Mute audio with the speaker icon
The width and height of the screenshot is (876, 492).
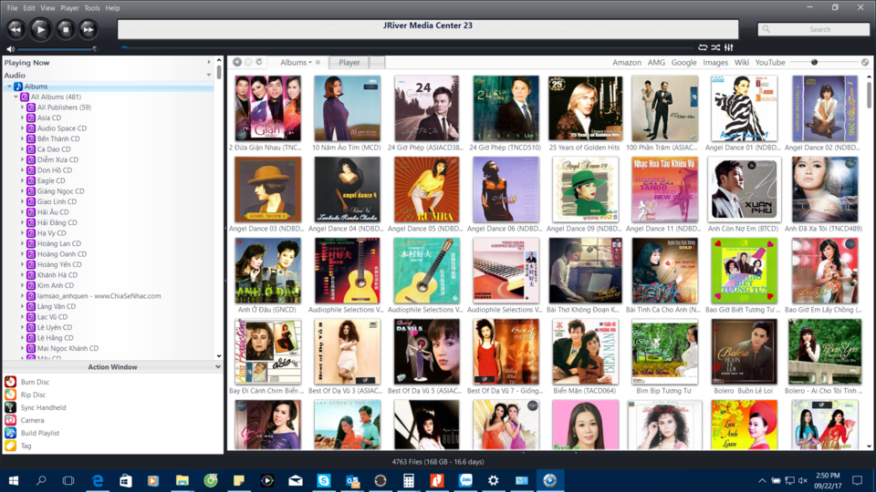[10, 49]
